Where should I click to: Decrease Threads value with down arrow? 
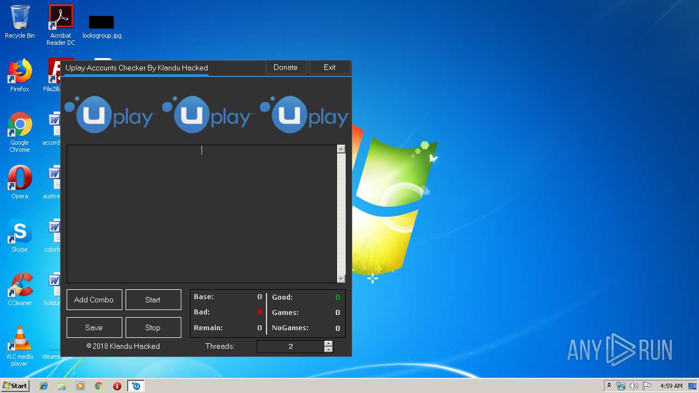coord(328,349)
